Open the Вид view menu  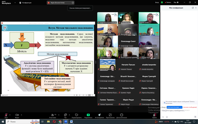tap(176, 3)
